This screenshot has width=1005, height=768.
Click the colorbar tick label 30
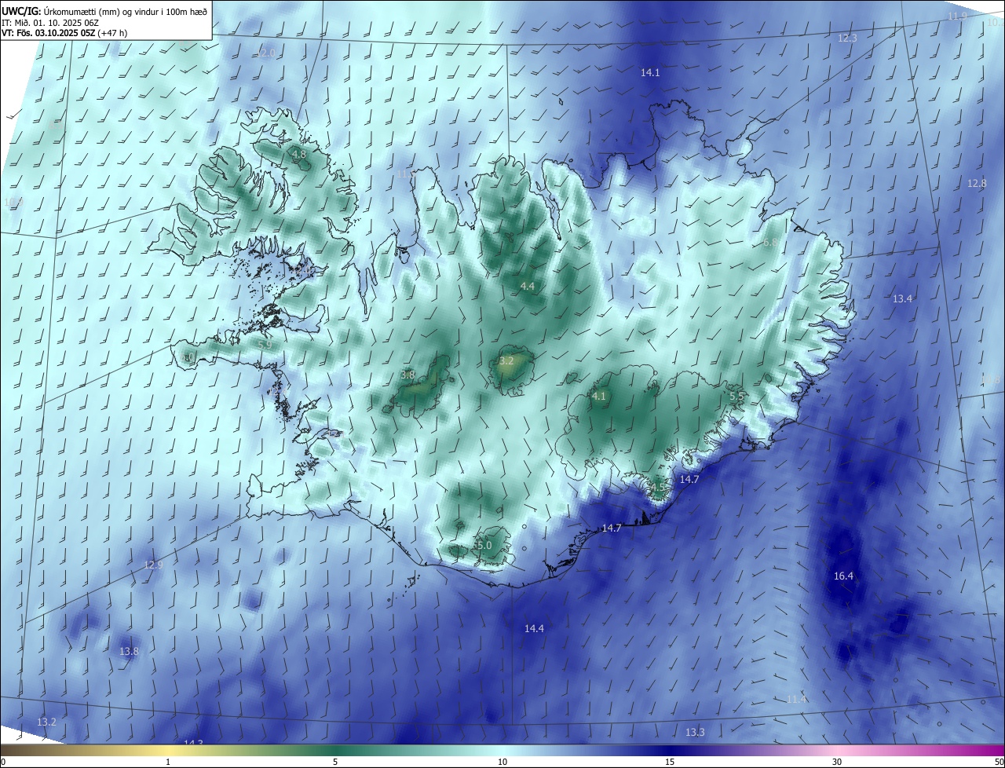(837, 762)
